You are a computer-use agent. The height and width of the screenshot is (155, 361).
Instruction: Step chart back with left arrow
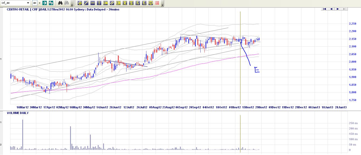coord(331,9)
